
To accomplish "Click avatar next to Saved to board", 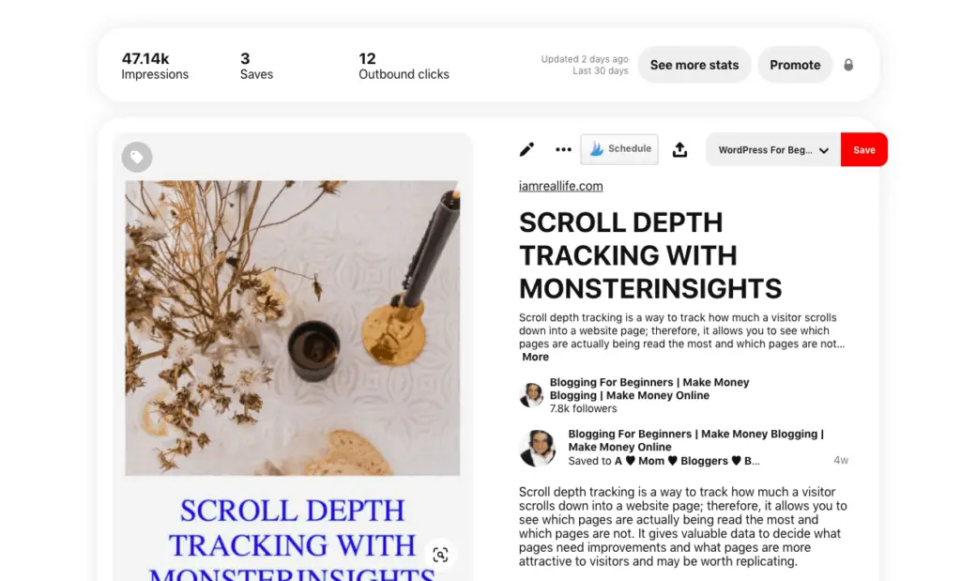I will pyautogui.click(x=538, y=448).
